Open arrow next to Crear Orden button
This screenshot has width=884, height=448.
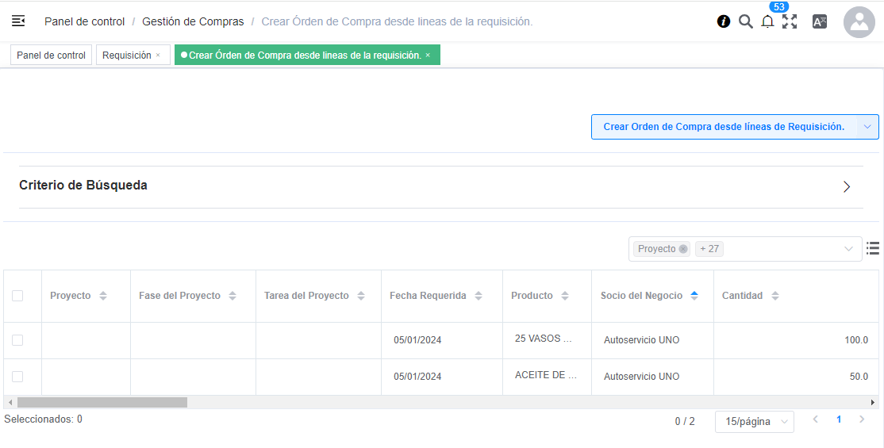point(867,127)
